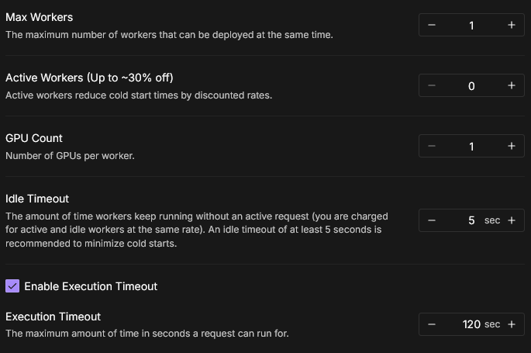Decrease Active Workers with minus icon
Viewport: 531px width, 353px height.
(x=432, y=85)
